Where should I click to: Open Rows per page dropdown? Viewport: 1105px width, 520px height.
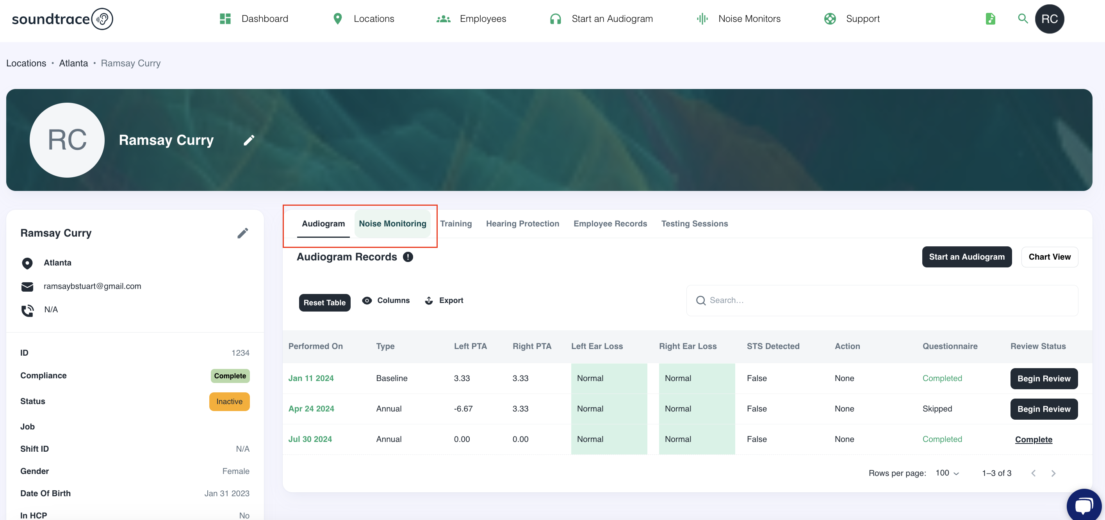[948, 473]
